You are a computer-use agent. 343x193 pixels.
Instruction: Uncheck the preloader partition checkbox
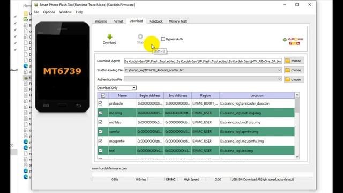point(100,103)
